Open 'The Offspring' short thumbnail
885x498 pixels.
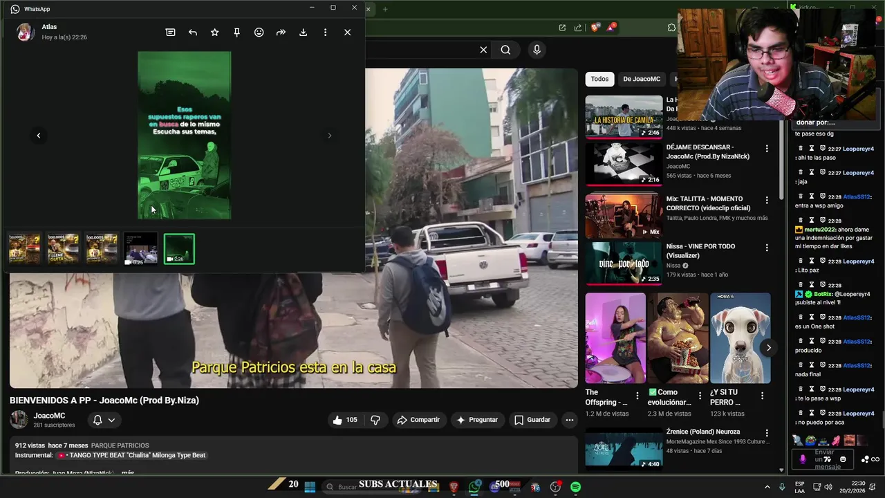(615, 338)
